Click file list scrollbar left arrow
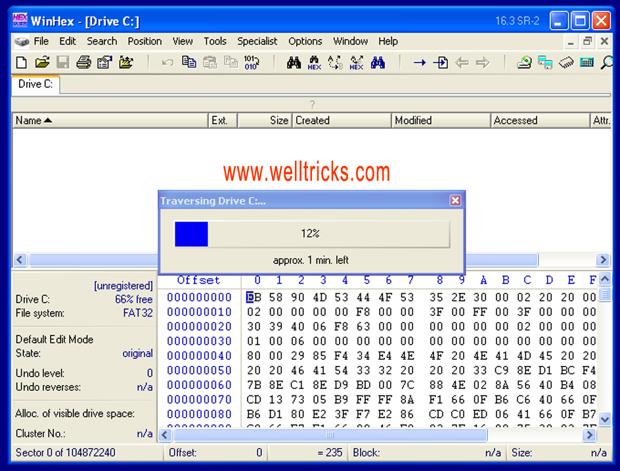This screenshot has height=471, width=620. point(20,260)
